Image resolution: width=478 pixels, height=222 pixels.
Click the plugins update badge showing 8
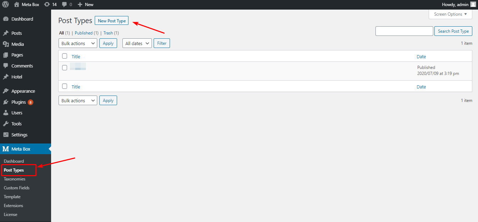[31, 102]
